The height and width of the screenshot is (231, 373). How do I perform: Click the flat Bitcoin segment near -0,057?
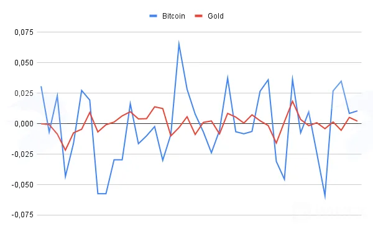pos(102,194)
